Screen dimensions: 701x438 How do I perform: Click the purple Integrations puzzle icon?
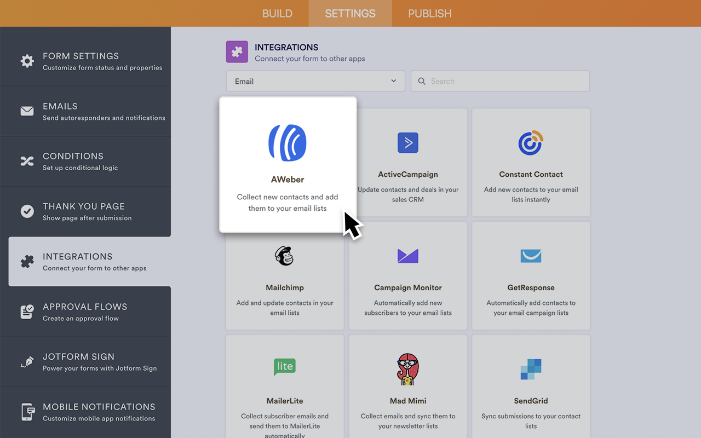pyautogui.click(x=237, y=52)
